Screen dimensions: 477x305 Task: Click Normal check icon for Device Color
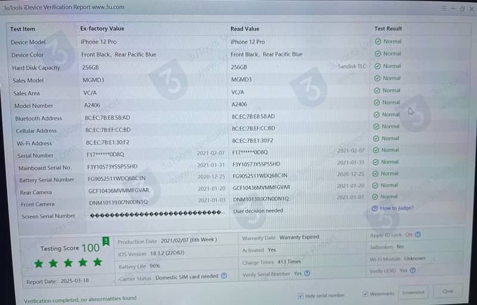pos(377,54)
